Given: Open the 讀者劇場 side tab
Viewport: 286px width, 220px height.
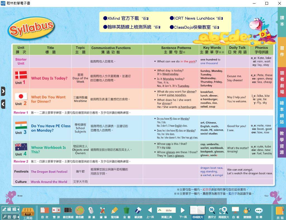Looking at the screenshot, I should (x=282, y=82).
